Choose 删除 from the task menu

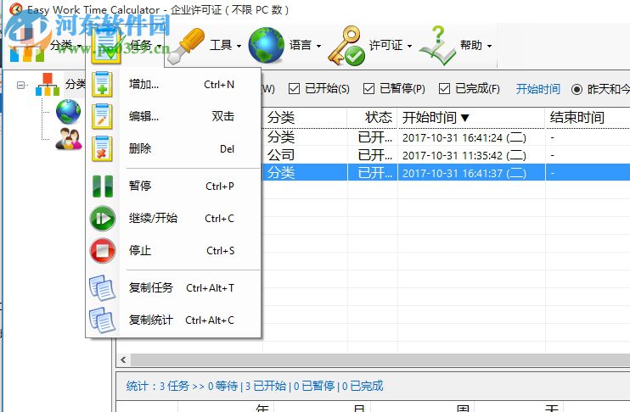coord(173,148)
